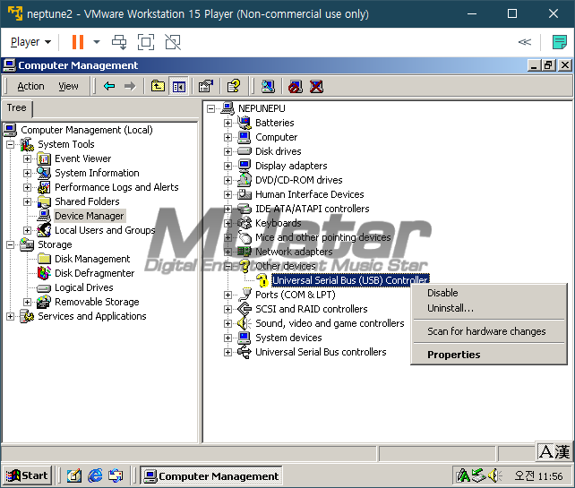Click the Disable device toolbar icon
Viewport: 575px width, 488px height.
(x=296, y=87)
